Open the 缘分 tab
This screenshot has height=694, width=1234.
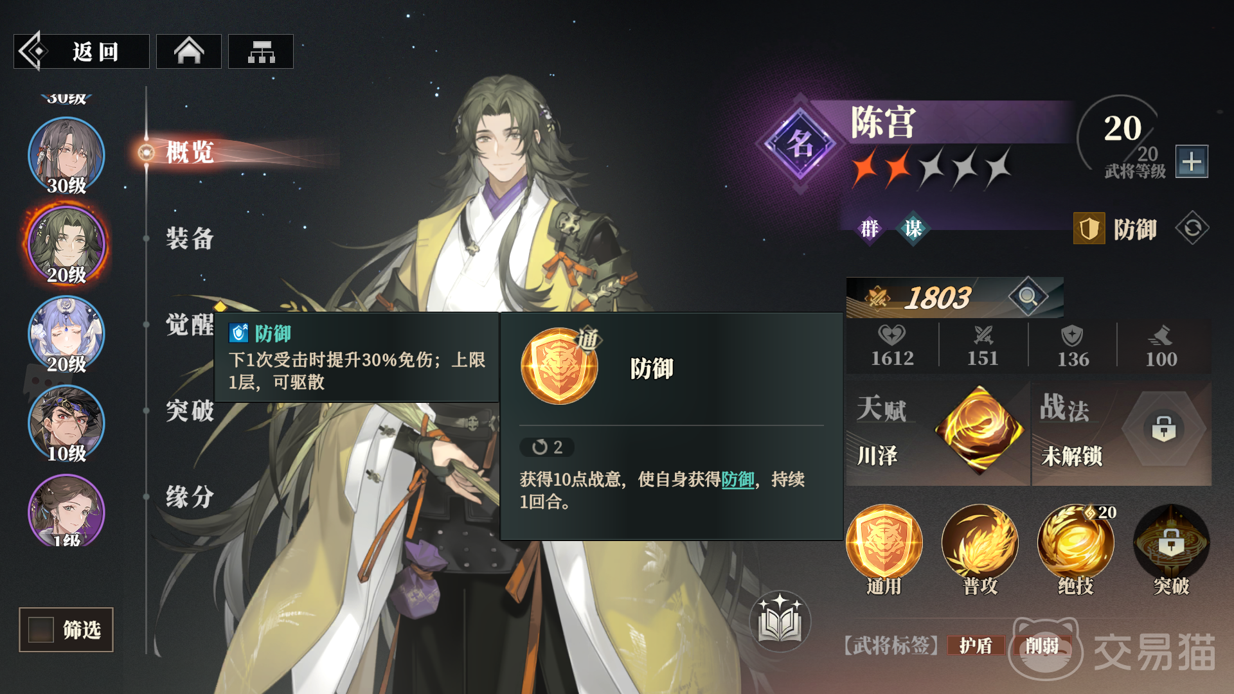[190, 497]
